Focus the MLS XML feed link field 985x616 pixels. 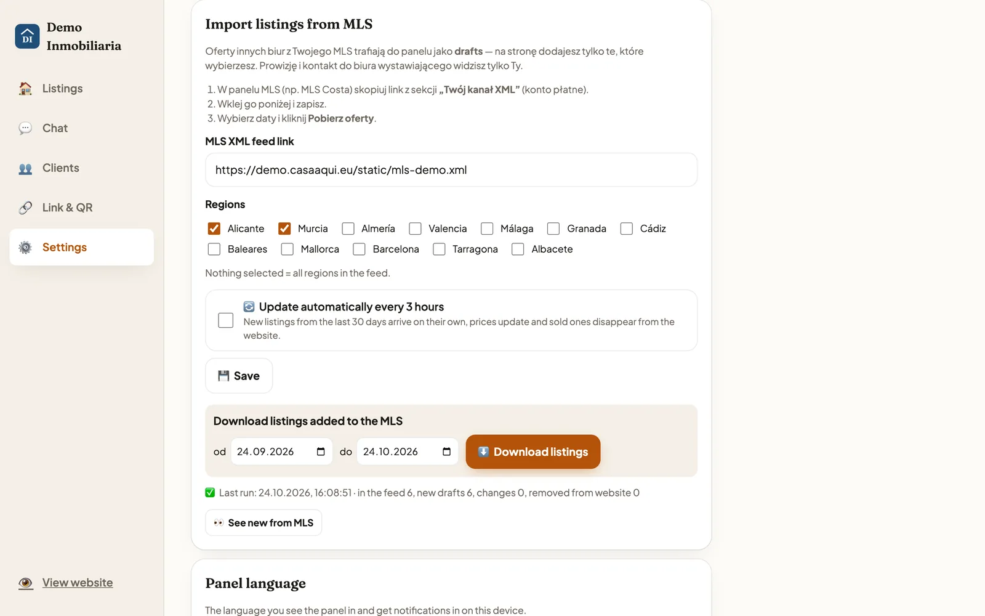pyautogui.click(x=451, y=170)
